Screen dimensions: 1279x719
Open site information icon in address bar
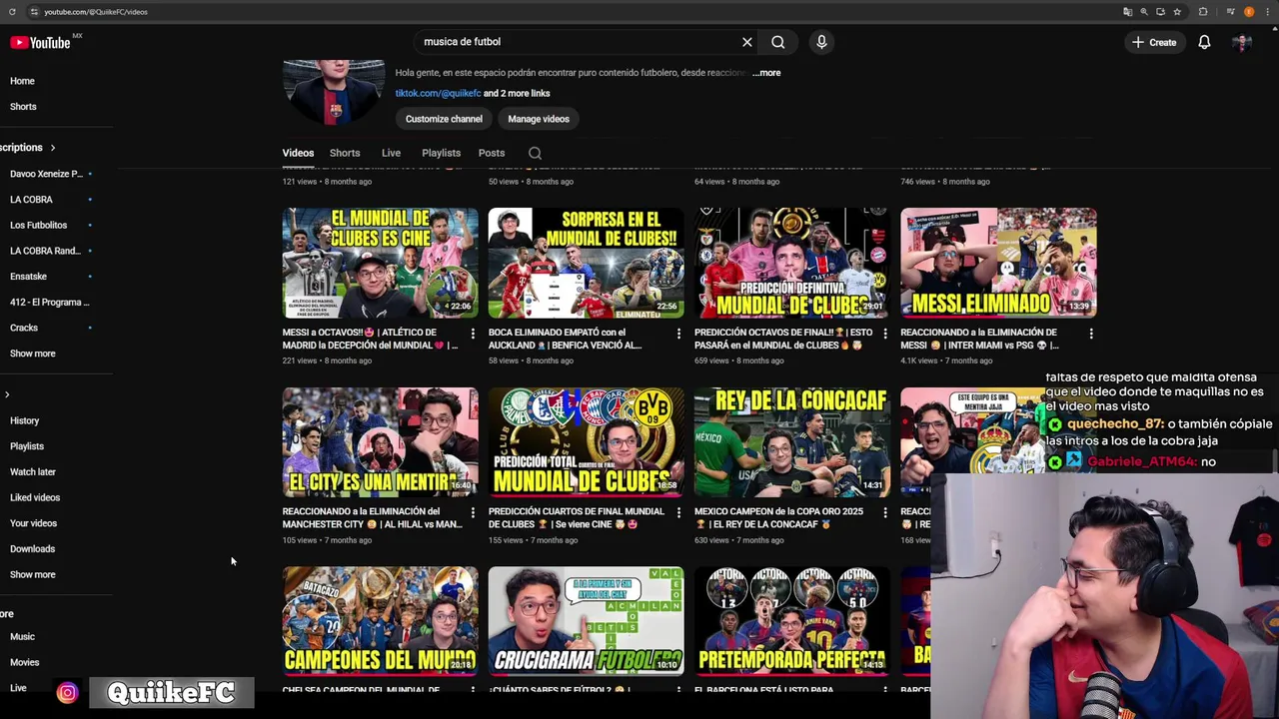[x=34, y=12]
